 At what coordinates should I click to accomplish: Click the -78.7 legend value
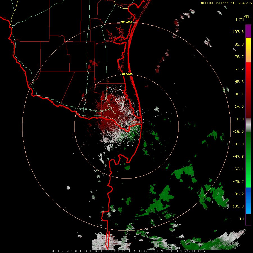(x=238, y=182)
